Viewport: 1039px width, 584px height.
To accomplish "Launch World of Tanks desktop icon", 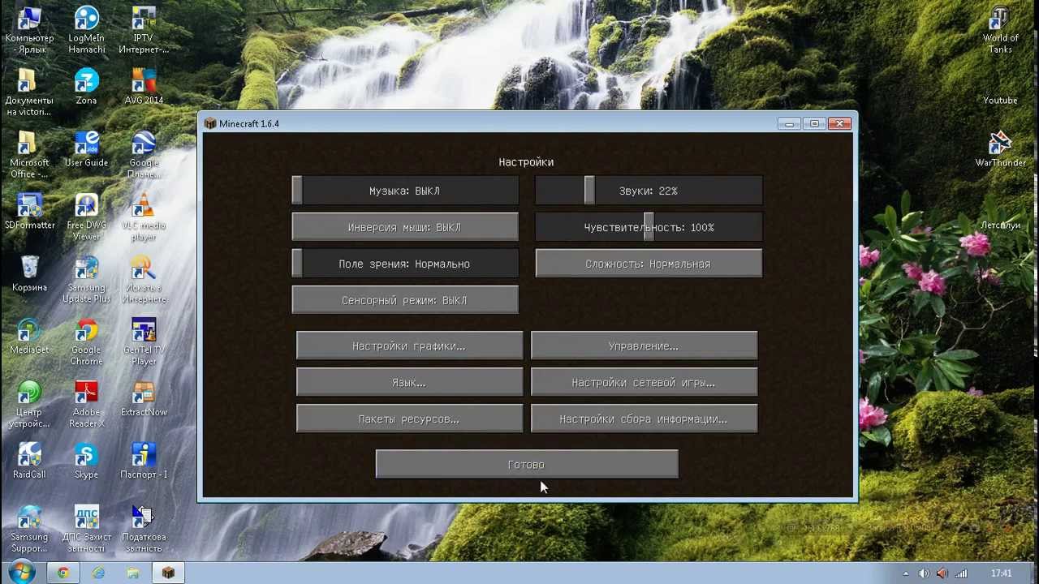I will pyautogui.click(x=1000, y=30).
